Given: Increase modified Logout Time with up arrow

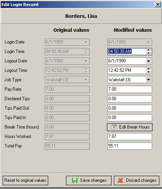Looking at the screenshot, I should pyautogui.click(x=149, y=69).
